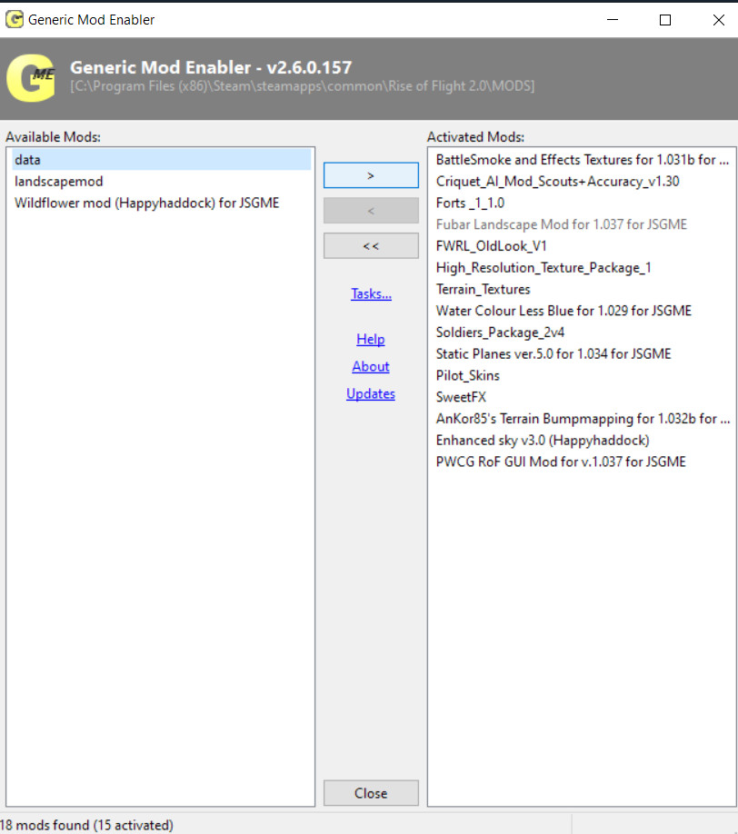Open the About link

coord(370,366)
